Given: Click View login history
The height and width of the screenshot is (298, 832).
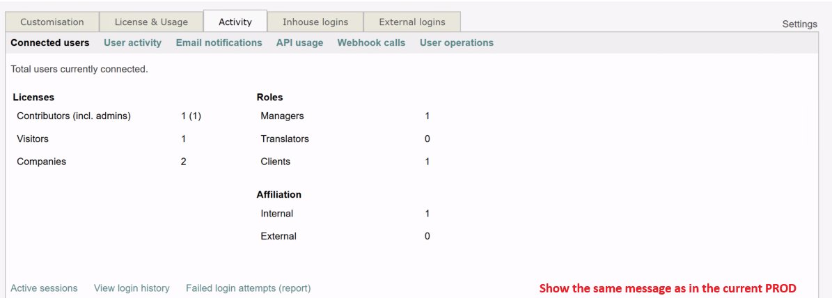Looking at the screenshot, I should (132, 288).
